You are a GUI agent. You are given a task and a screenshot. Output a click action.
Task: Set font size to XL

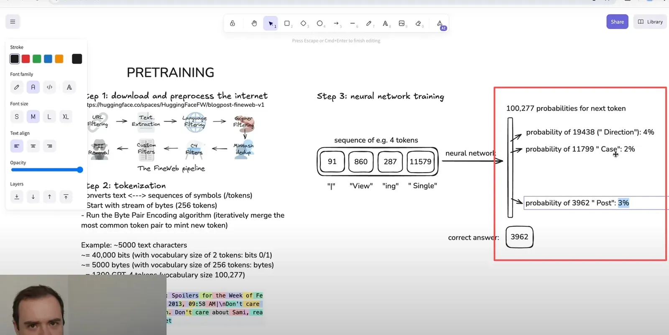click(x=66, y=117)
